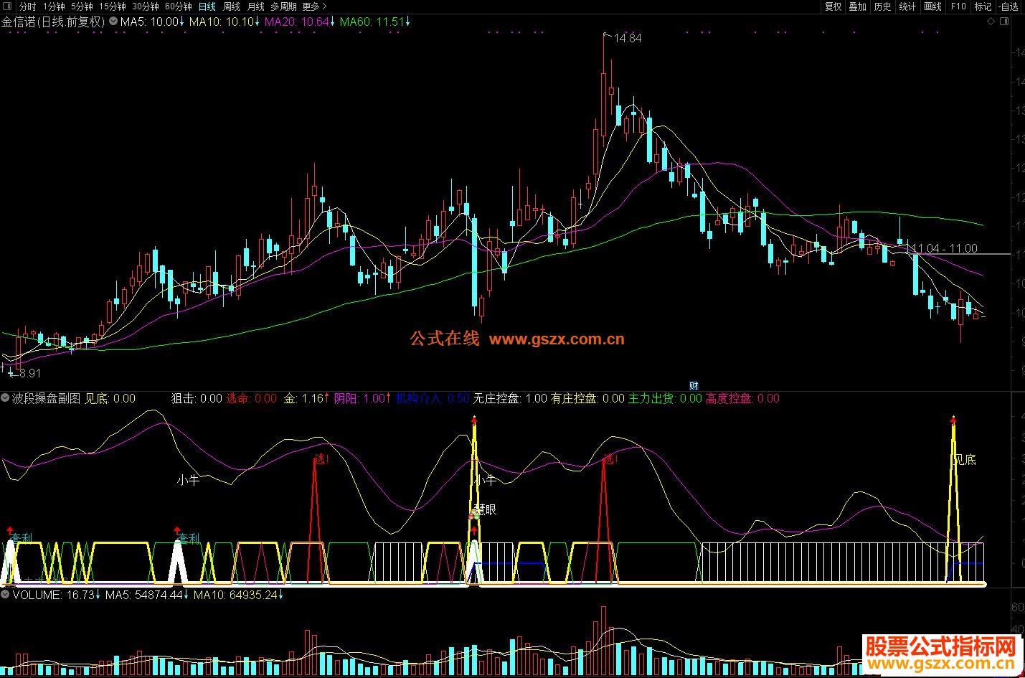The image size is (1025, 678).
Task: Click the 8.91 low price label
Action: [x=29, y=374]
